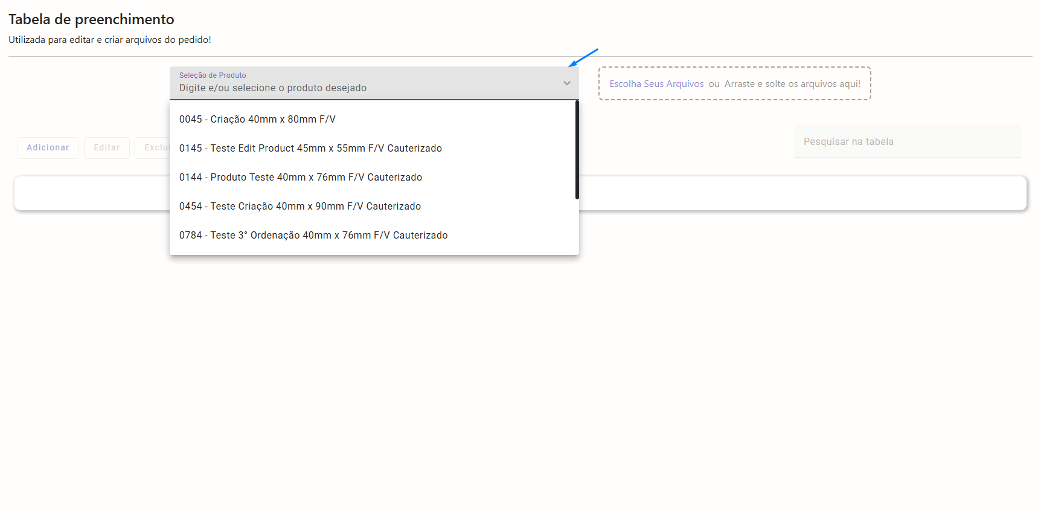
Task: Choose 0784 - Teste 3° Ordenação option
Action: coord(313,236)
